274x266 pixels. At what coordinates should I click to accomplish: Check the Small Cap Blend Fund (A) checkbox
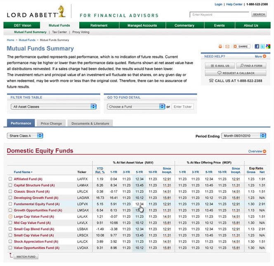point(10,229)
